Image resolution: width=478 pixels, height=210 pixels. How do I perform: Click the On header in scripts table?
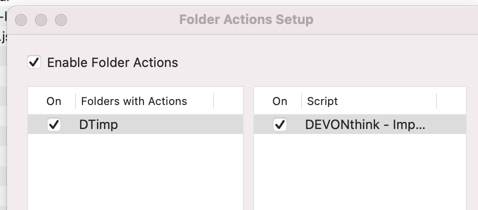(279, 101)
